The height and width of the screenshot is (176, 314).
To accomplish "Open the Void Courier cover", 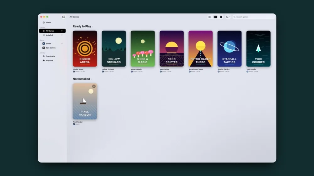I will point(258,49).
